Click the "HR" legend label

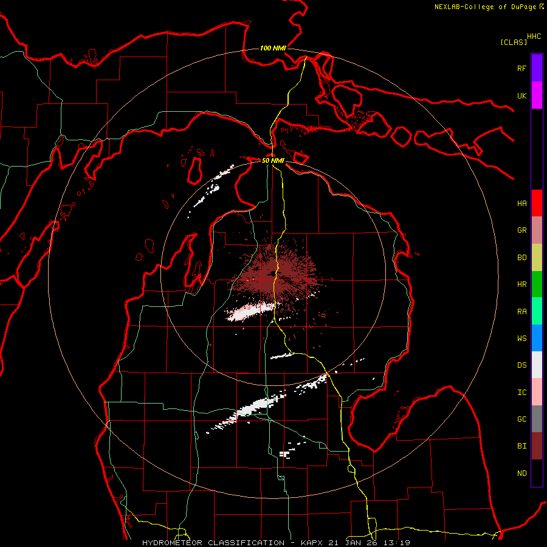(x=521, y=284)
